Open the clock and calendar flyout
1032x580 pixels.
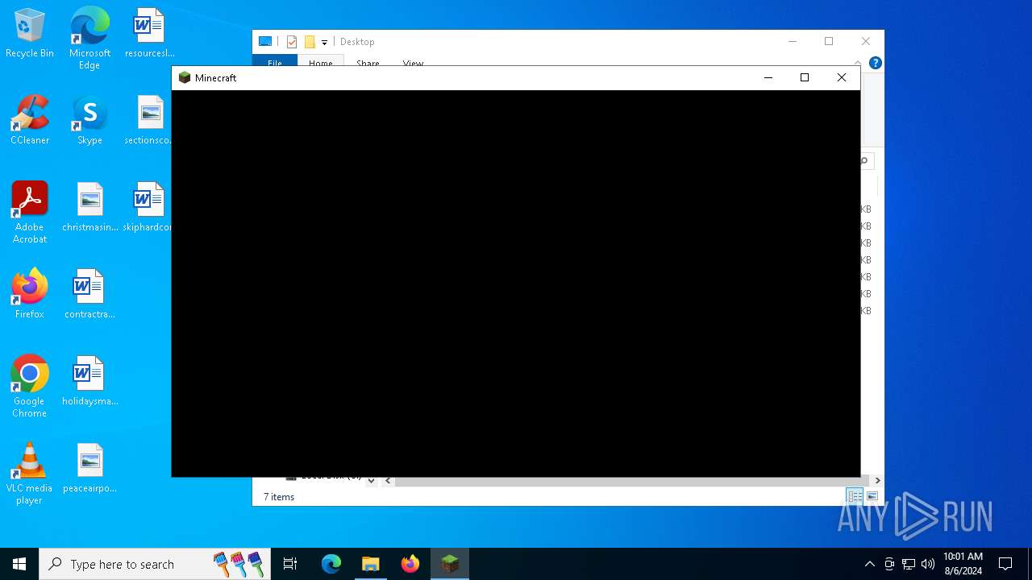pyautogui.click(x=963, y=564)
